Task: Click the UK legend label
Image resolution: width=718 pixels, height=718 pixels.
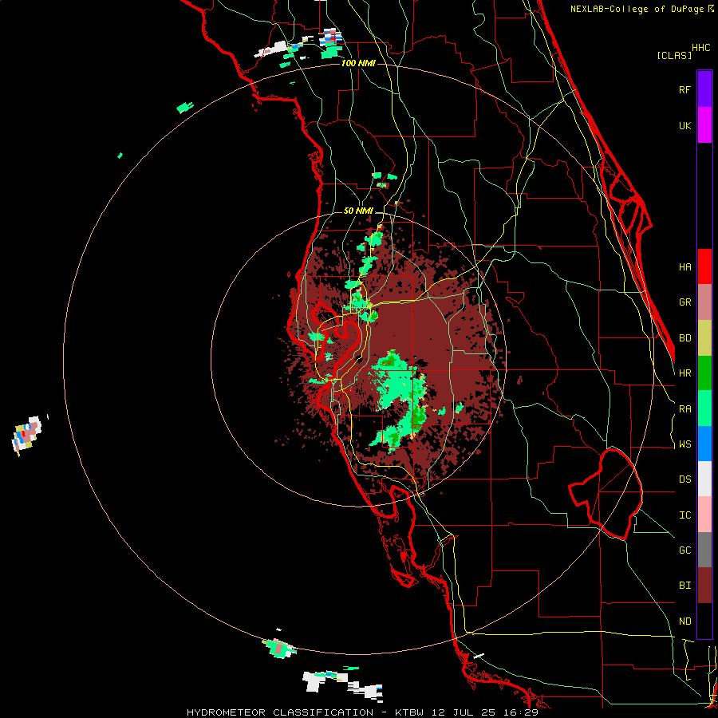Action: (684, 125)
